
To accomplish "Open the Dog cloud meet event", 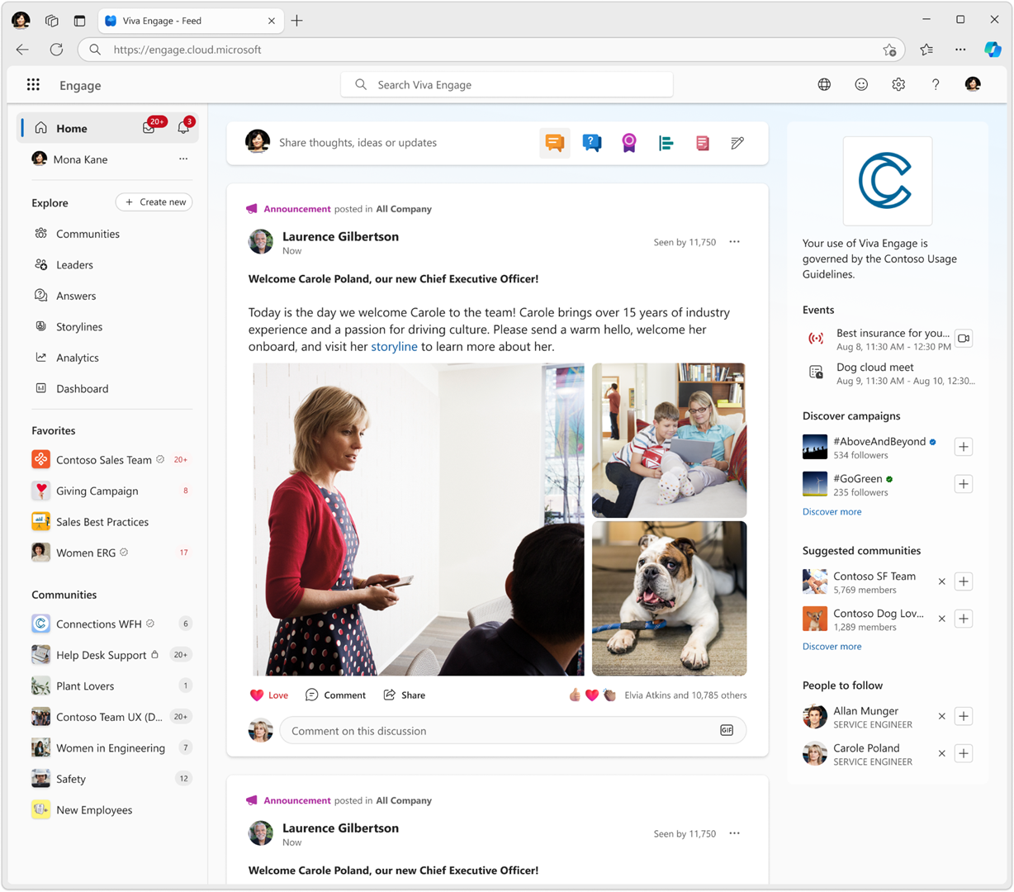I will pos(889,373).
